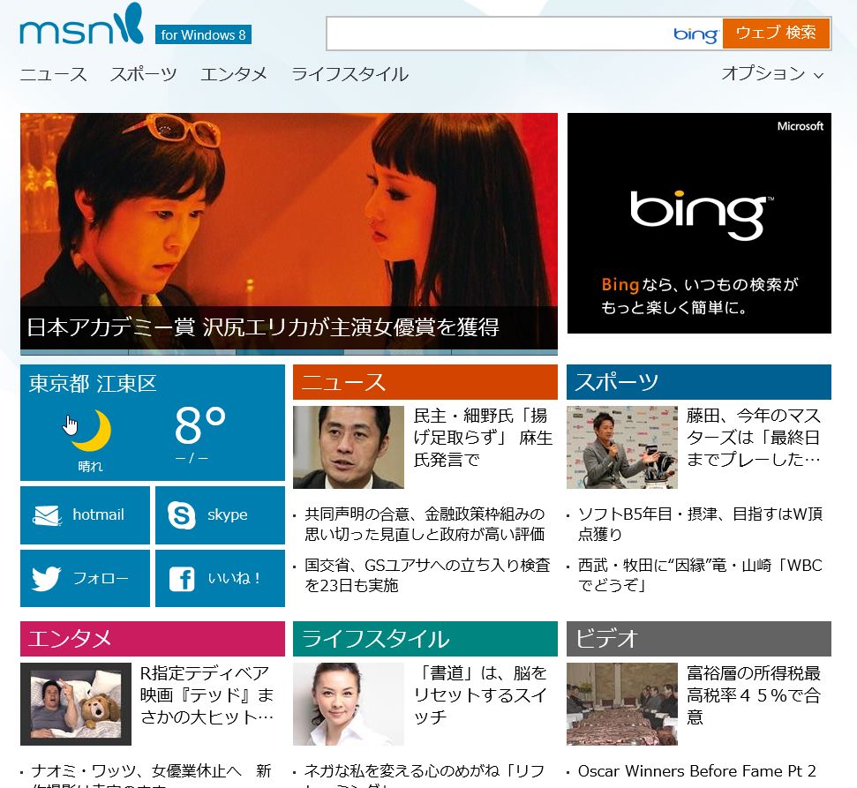Click the for Windows 8 badge
The image size is (857, 788).
(x=203, y=34)
